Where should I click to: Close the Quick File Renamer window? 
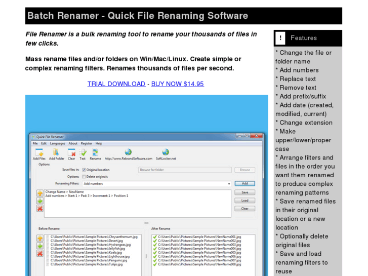coord(257,136)
